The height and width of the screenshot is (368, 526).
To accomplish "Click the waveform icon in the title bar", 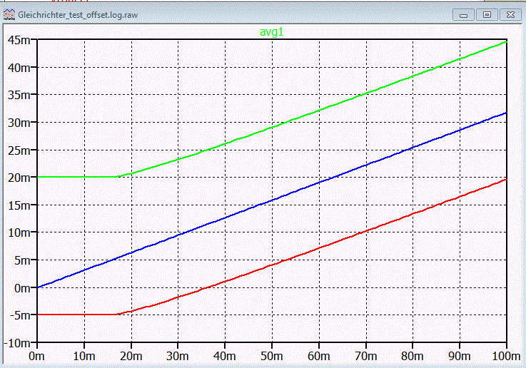I will (9, 15).
